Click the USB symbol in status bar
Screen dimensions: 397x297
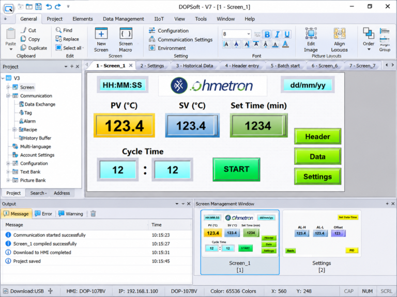click(x=50, y=291)
